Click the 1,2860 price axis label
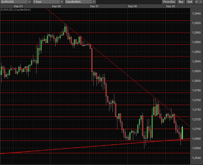This screenshot has width=203, height=165. (197, 52)
